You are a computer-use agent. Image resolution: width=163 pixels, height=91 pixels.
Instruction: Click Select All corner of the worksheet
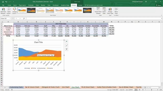coord(2,22)
